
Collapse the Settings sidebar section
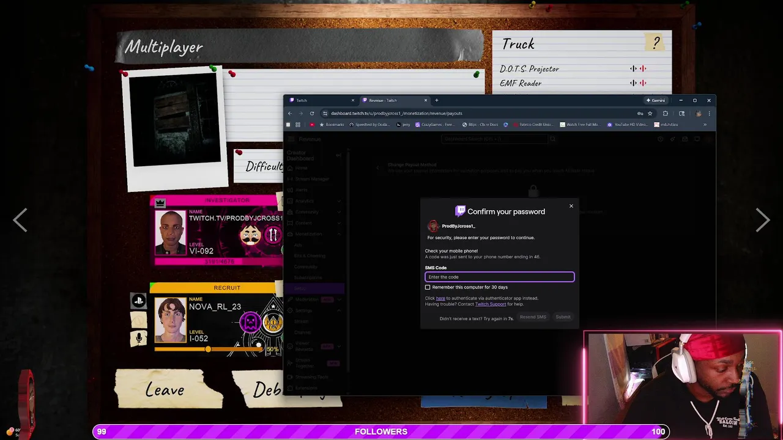[x=339, y=310]
